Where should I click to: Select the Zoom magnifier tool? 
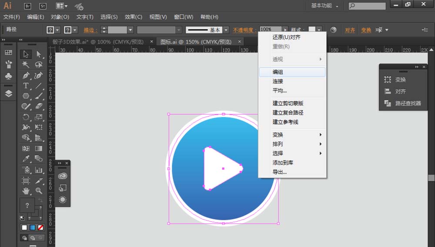click(39, 191)
